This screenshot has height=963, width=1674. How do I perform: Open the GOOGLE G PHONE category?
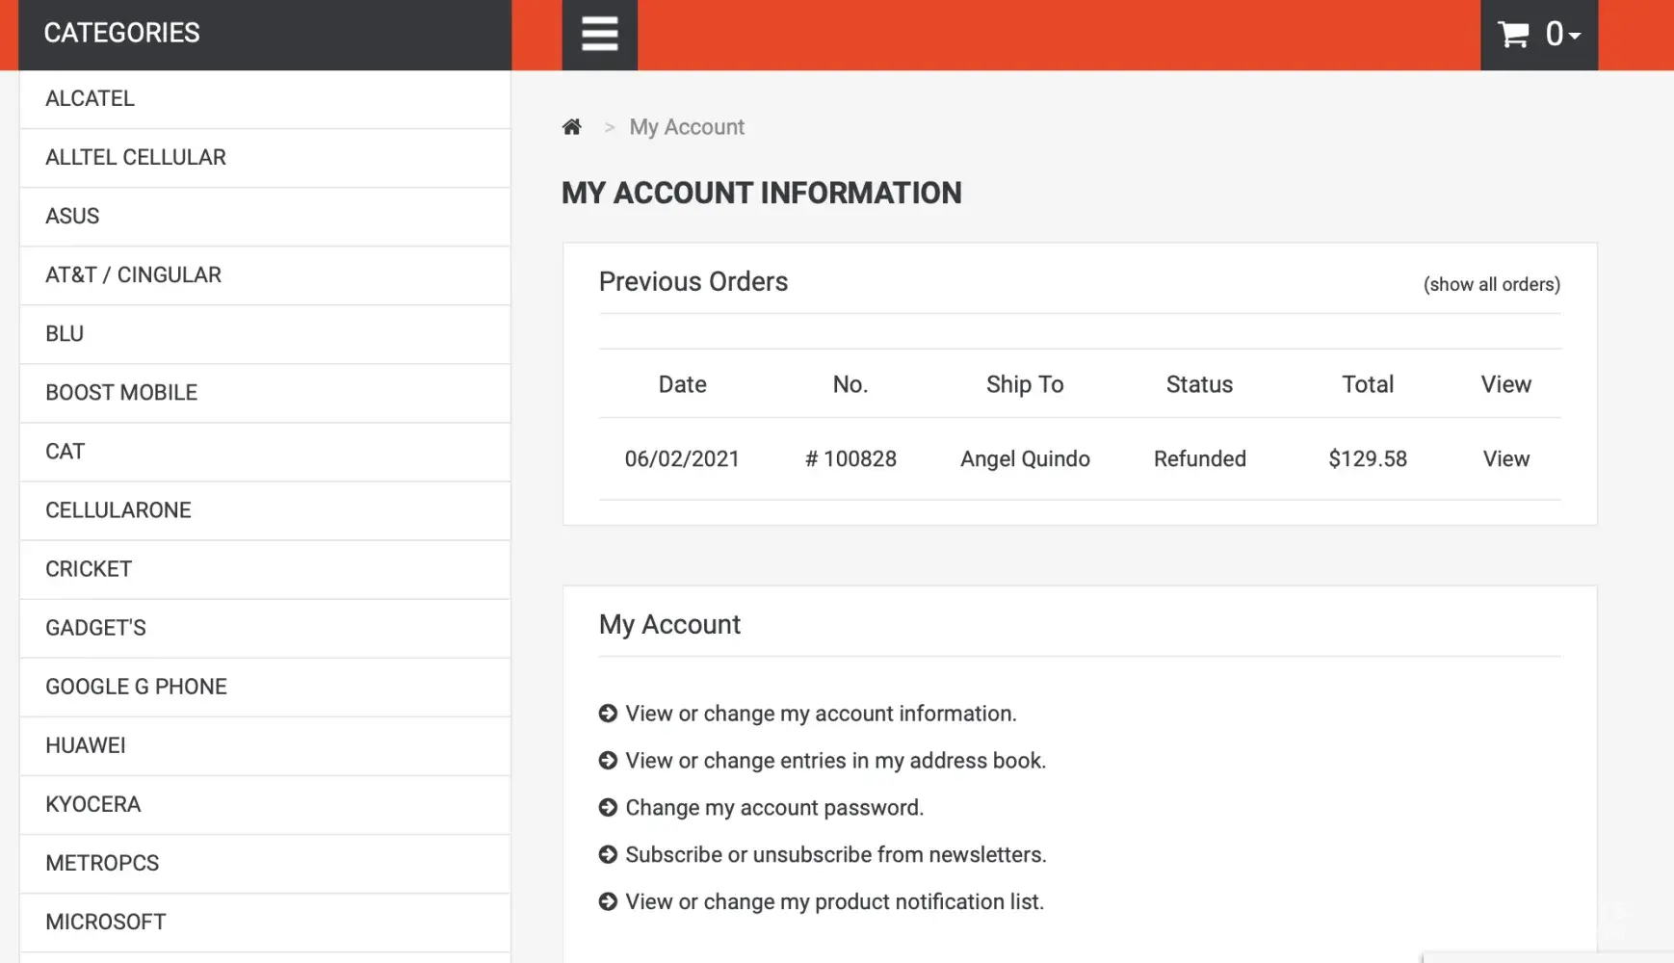tap(136, 687)
